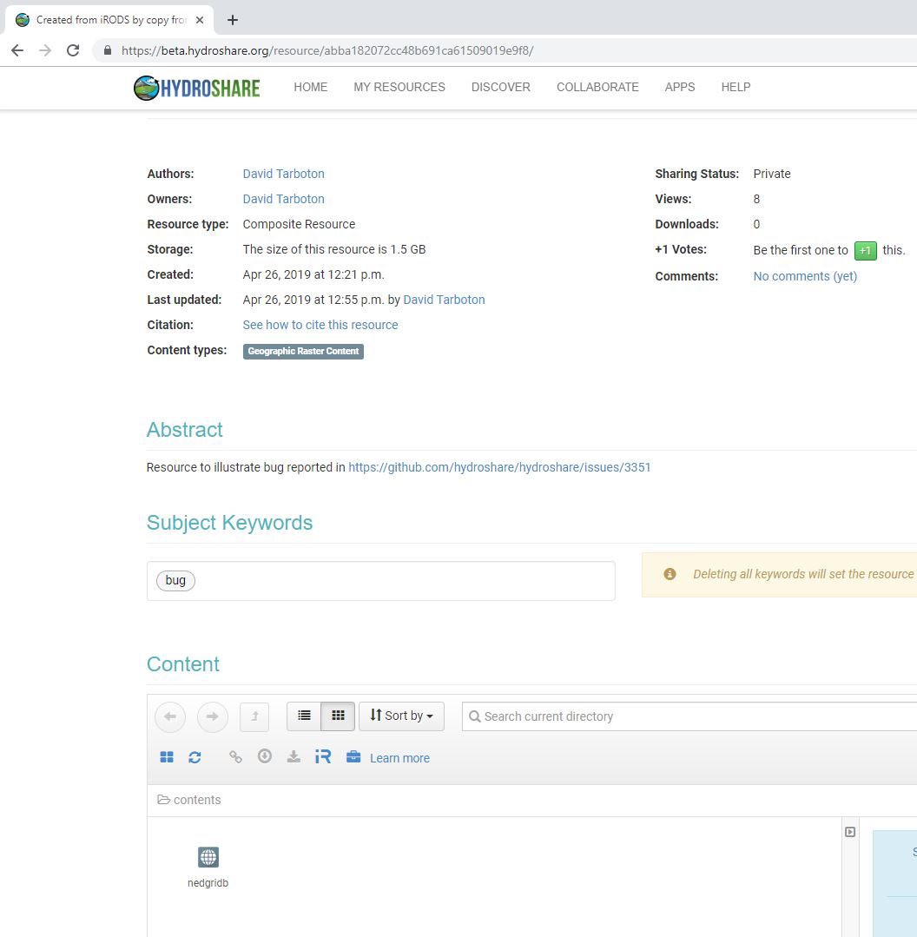Click the blue open-with apps icon
The image size is (917, 937).
[x=167, y=756]
